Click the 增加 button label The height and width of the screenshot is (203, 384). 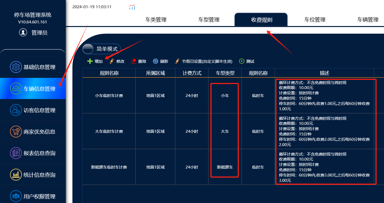[99, 61]
